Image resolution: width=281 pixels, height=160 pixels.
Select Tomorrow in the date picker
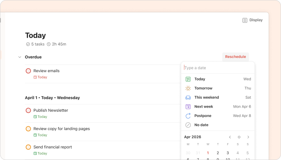coord(218,88)
